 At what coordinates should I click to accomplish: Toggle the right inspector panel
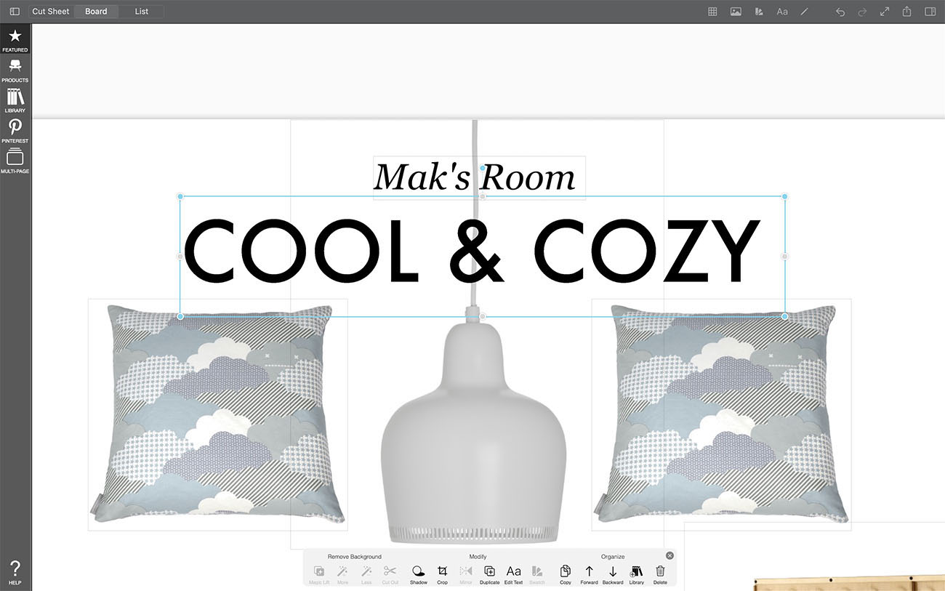(930, 12)
